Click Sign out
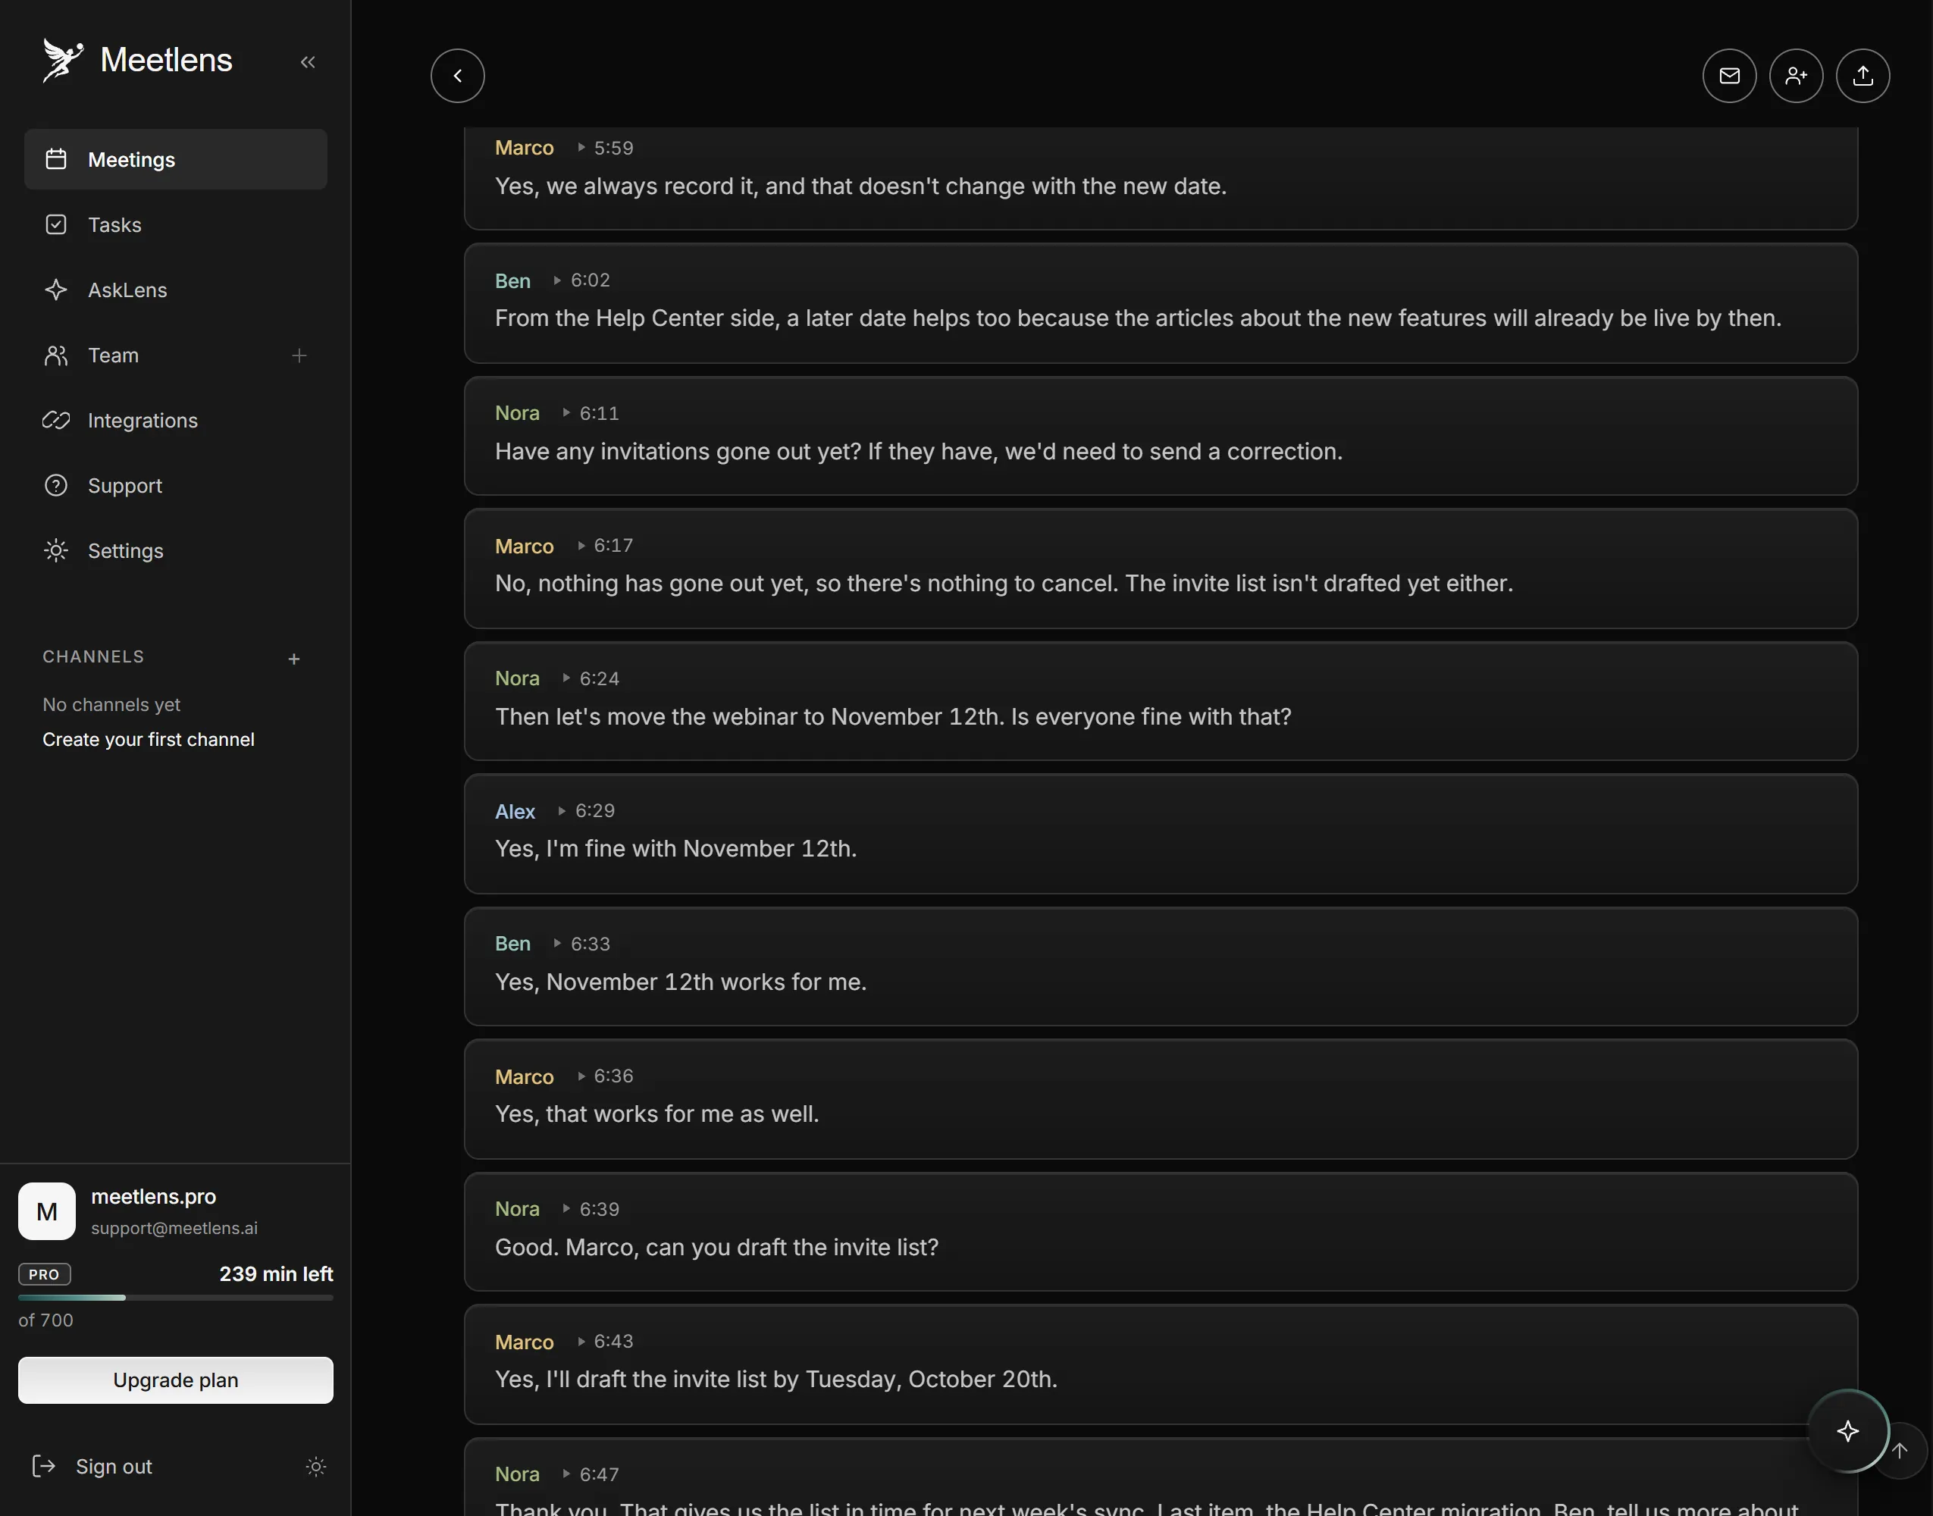Screen dimensions: 1933x1516 (92, 1466)
